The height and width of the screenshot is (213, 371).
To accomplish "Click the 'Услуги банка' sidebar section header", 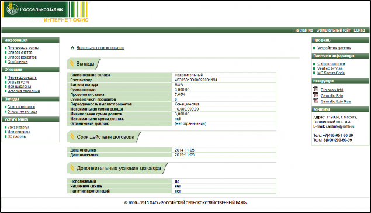I will click(x=30, y=119).
